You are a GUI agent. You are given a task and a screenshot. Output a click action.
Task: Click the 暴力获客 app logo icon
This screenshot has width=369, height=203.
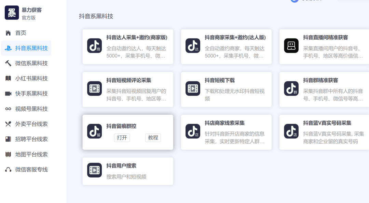click(12, 13)
